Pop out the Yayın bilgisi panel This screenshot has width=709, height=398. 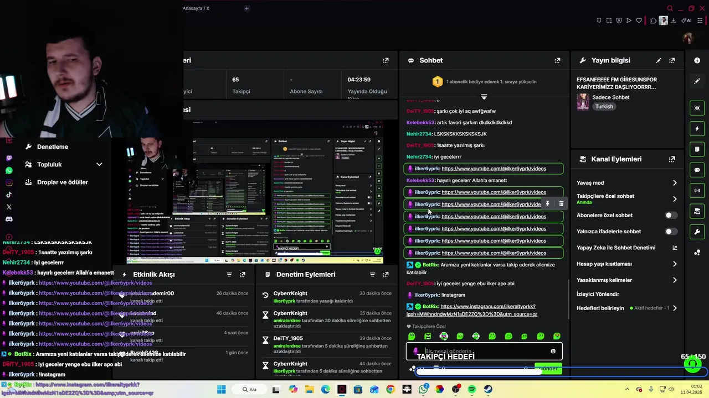click(x=672, y=60)
